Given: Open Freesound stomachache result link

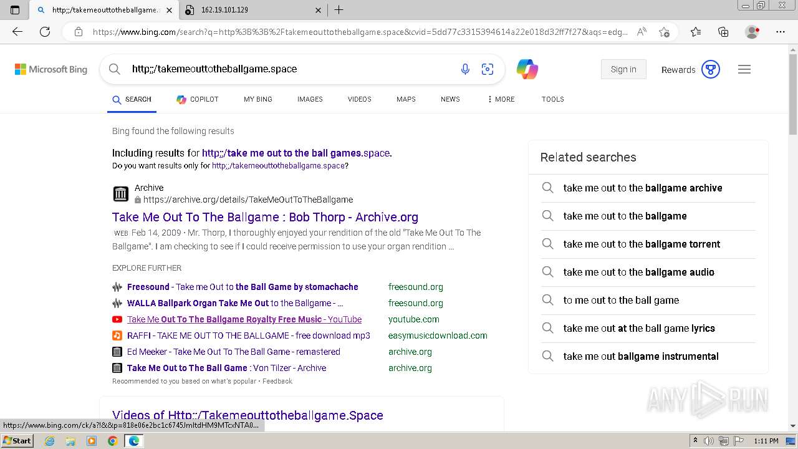Looking at the screenshot, I should (243, 287).
